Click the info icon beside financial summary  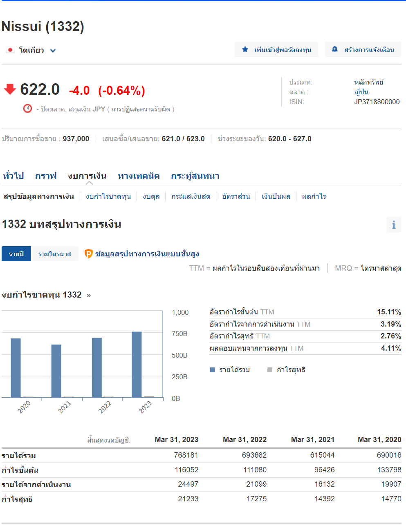(x=394, y=225)
